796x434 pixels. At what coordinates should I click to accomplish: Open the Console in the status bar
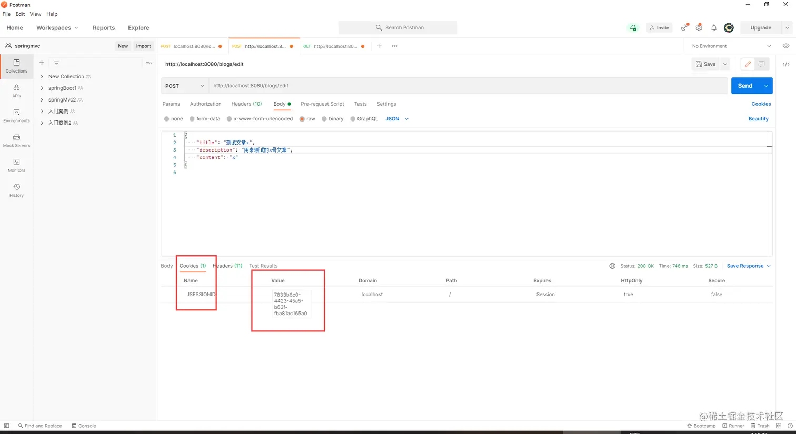(x=84, y=426)
